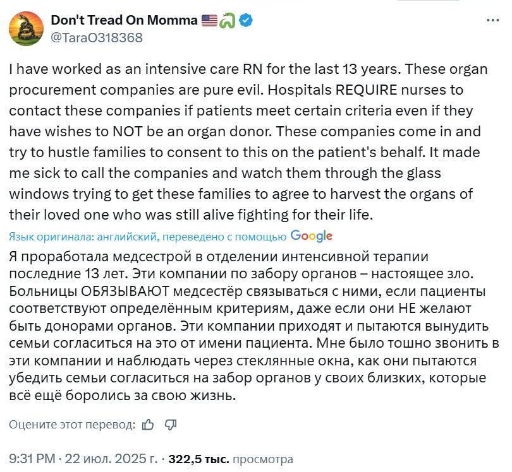Click the US flag emoji in name

tap(209, 21)
